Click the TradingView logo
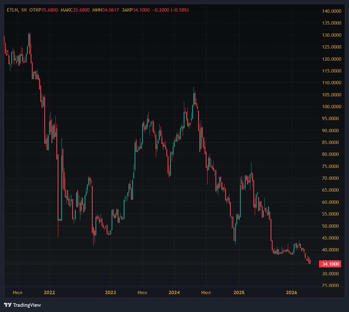 pos(22,305)
